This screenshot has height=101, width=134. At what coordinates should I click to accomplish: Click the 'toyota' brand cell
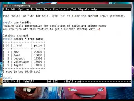coord(18,65)
